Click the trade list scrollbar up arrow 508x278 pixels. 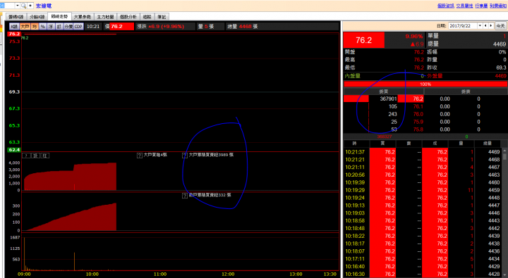click(x=504, y=151)
